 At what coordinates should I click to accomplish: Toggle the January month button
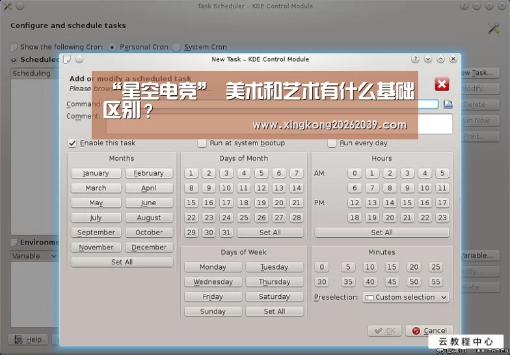click(x=96, y=173)
